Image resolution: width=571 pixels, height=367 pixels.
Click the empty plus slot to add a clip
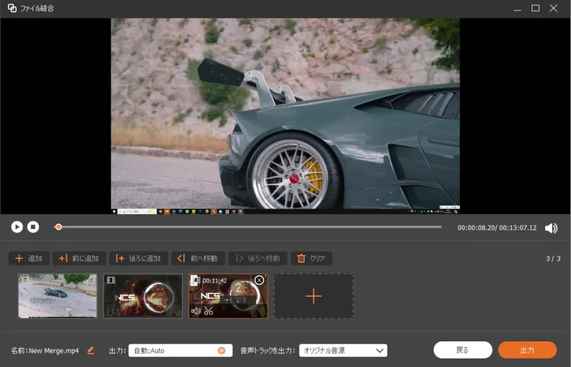(x=313, y=296)
